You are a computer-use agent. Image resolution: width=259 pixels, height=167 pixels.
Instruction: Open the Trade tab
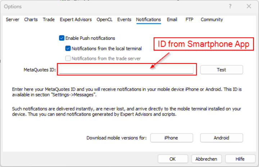pos(49,20)
